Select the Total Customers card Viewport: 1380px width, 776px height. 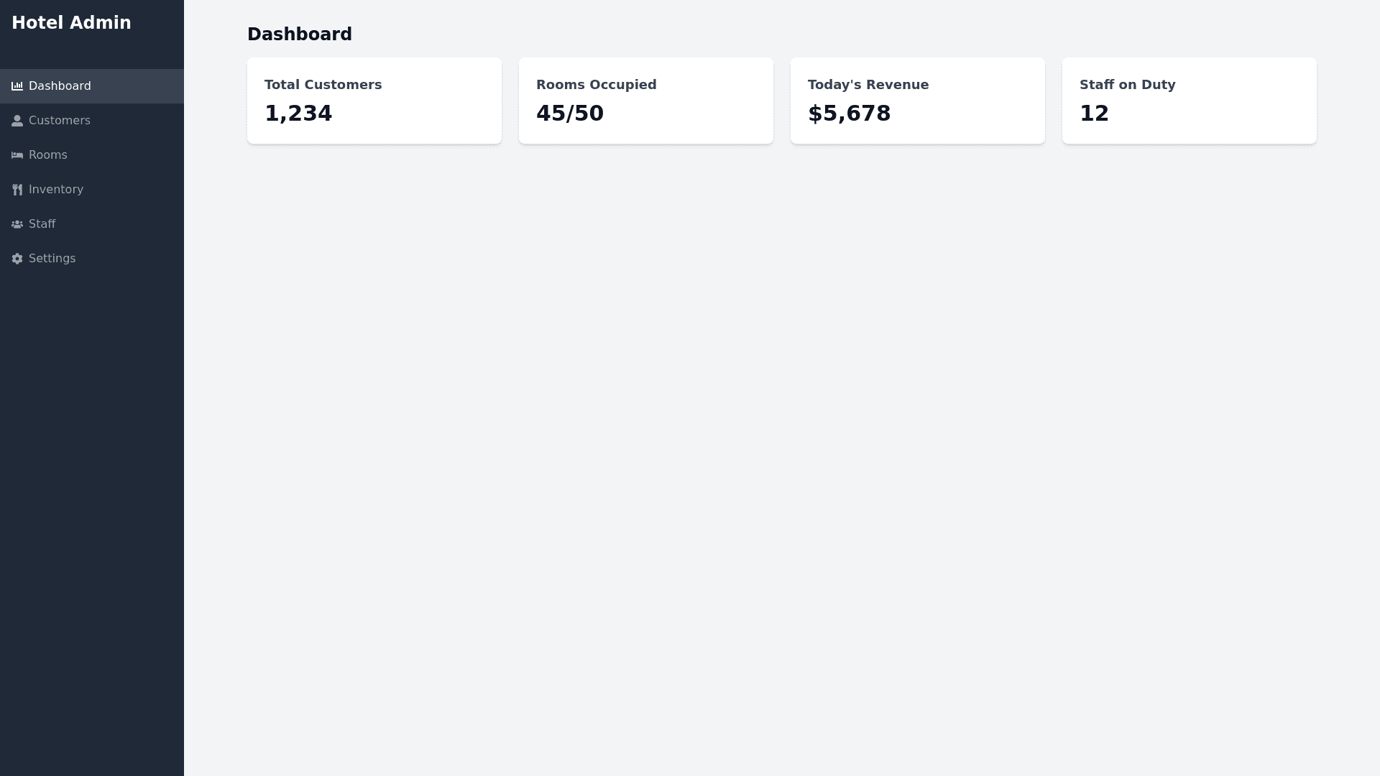point(374,101)
